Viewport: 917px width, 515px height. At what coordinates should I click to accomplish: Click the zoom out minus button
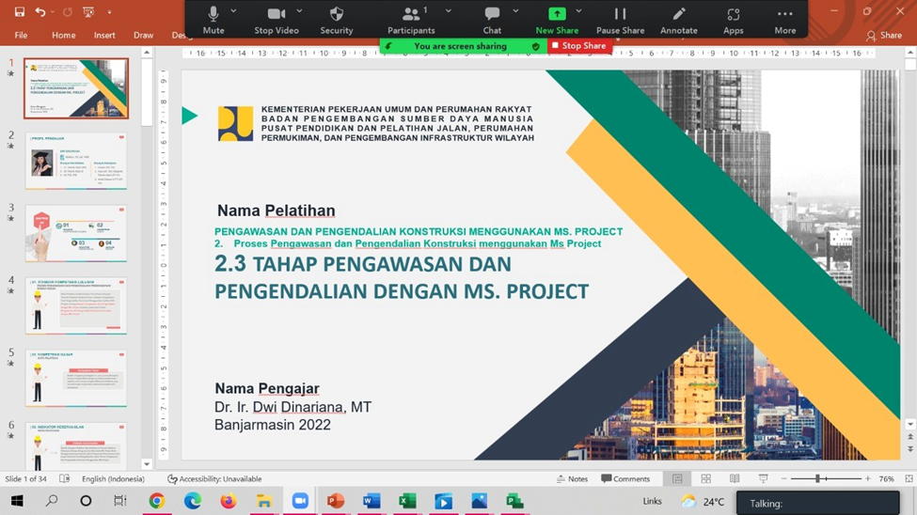(x=784, y=478)
